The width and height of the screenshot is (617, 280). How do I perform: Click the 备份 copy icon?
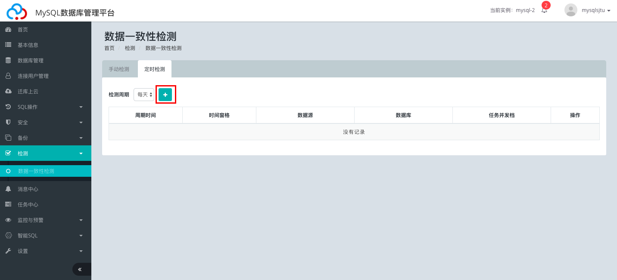click(x=8, y=138)
